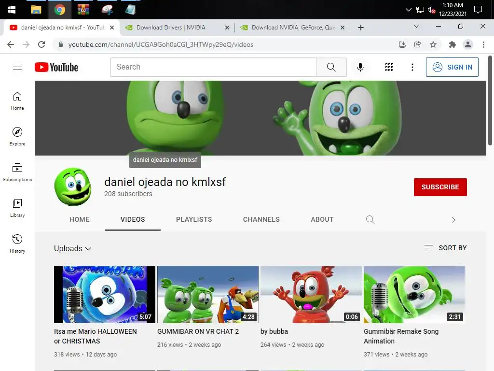Open the Windows Start menu

(x=12, y=10)
